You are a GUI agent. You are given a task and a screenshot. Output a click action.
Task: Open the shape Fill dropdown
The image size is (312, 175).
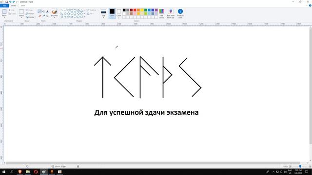pyautogui.click(x=91, y=14)
